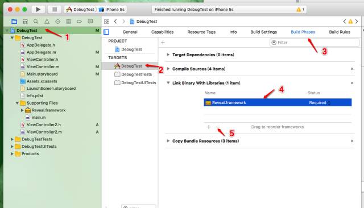Jump to previous issue arrow

(x=345, y=22)
